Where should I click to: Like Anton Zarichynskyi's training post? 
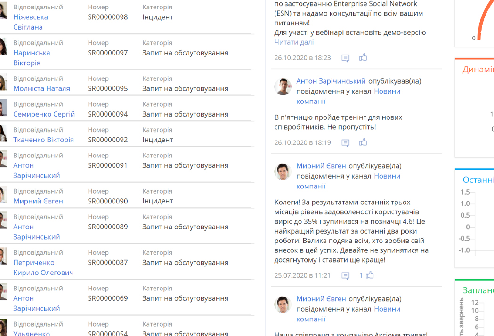point(363,141)
